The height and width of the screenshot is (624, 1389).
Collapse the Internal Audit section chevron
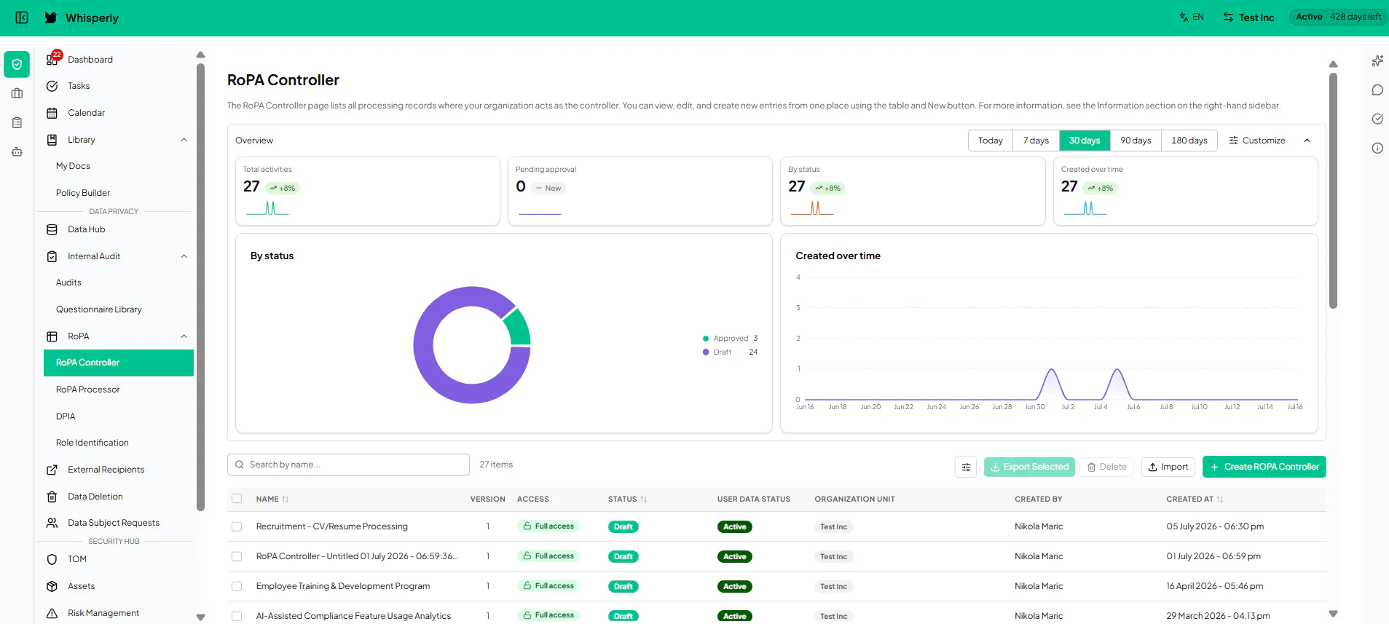point(184,256)
